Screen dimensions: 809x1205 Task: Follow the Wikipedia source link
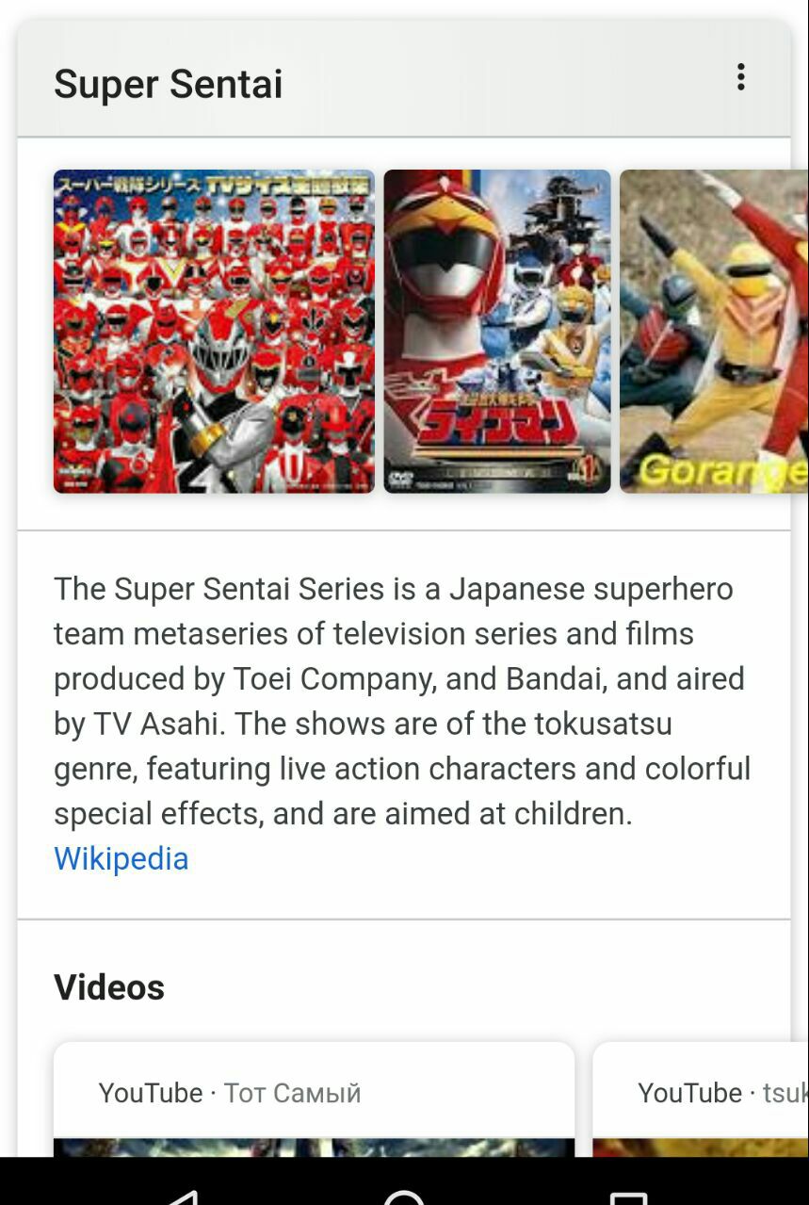click(121, 858)
